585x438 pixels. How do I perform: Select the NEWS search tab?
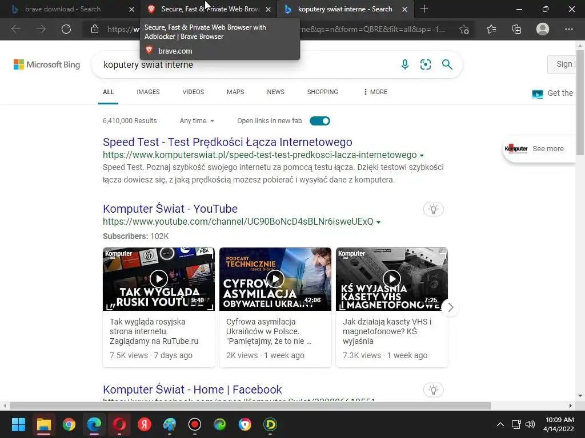click(x=276, y=92)
